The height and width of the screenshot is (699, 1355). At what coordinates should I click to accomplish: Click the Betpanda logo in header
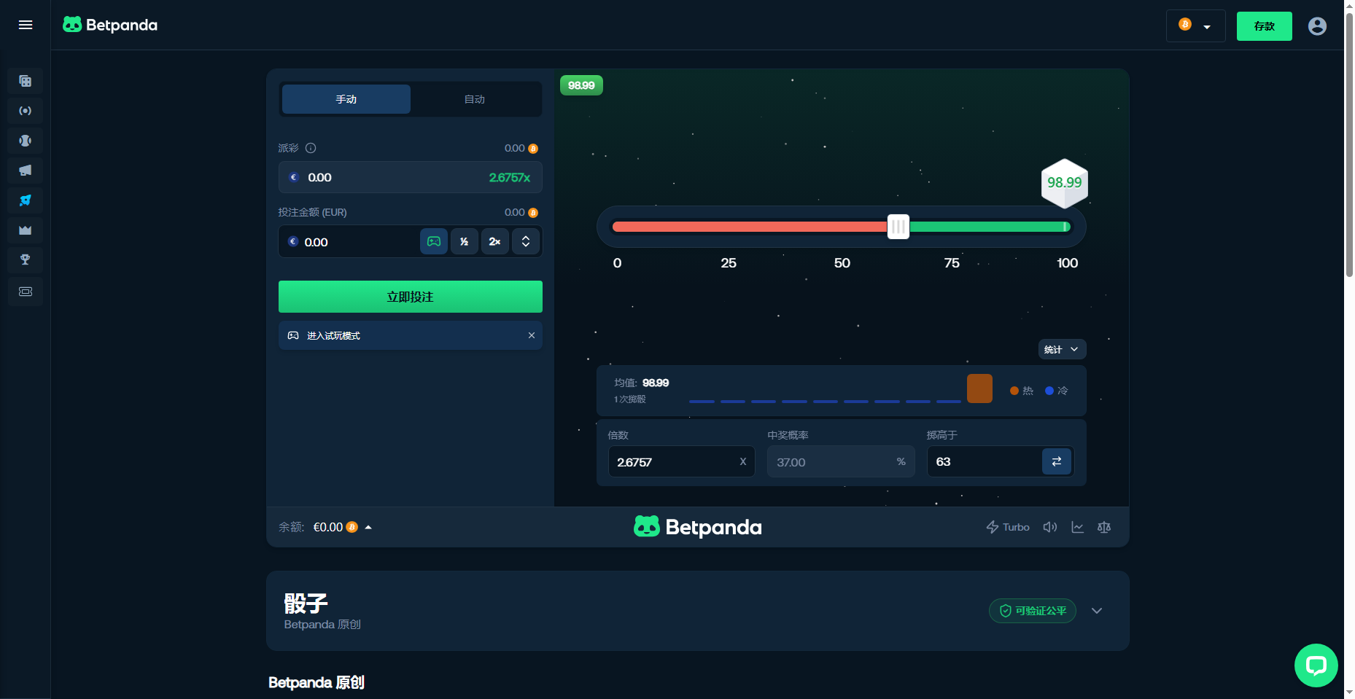click(110, 25)
